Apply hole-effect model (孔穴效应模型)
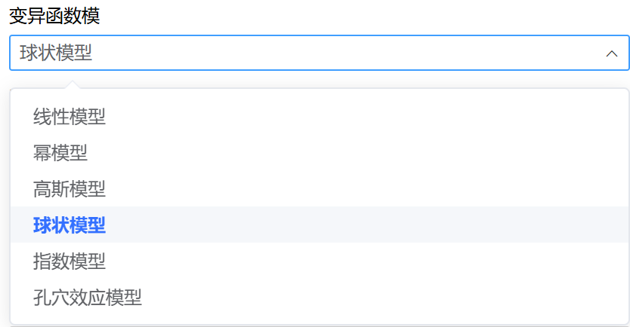This screenshot has height=327, width=630. pyautogui.click(x=88, y=298)
